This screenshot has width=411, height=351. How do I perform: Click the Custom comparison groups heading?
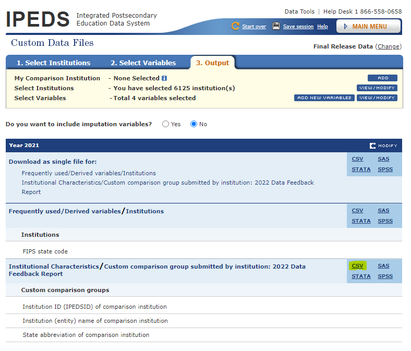[65, 290]
